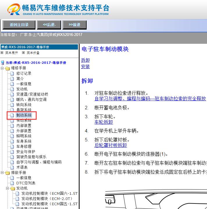Open the 转向系统 page

[x=24, y=105]
